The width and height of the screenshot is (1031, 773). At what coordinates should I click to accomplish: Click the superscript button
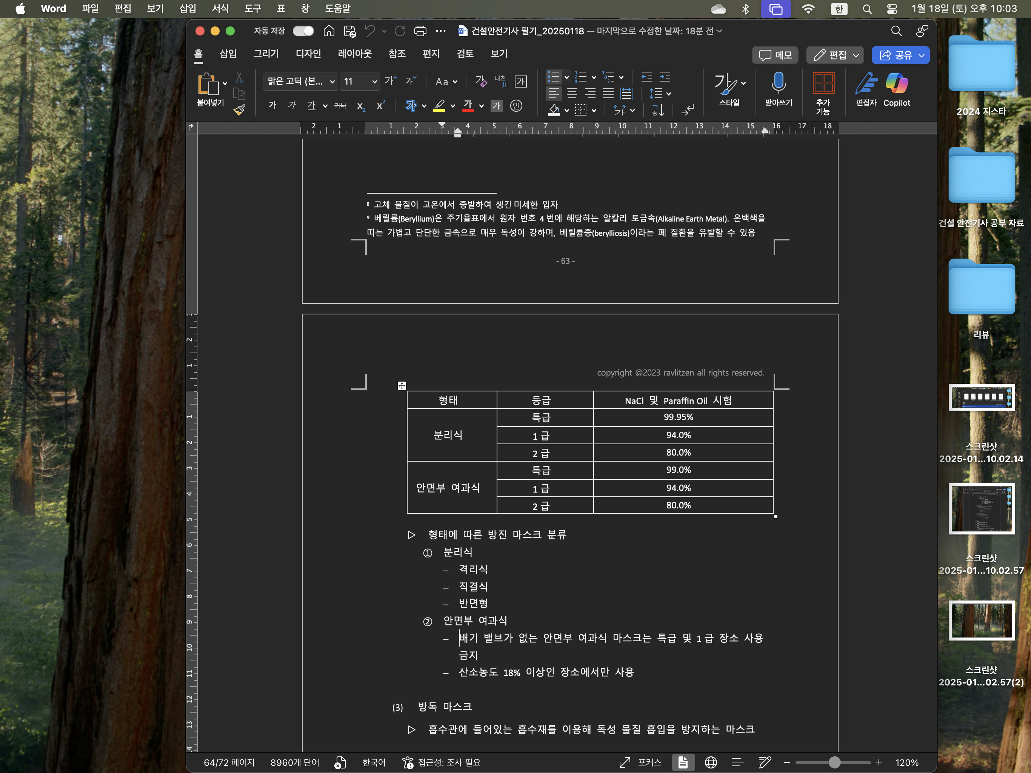(380, 106)
